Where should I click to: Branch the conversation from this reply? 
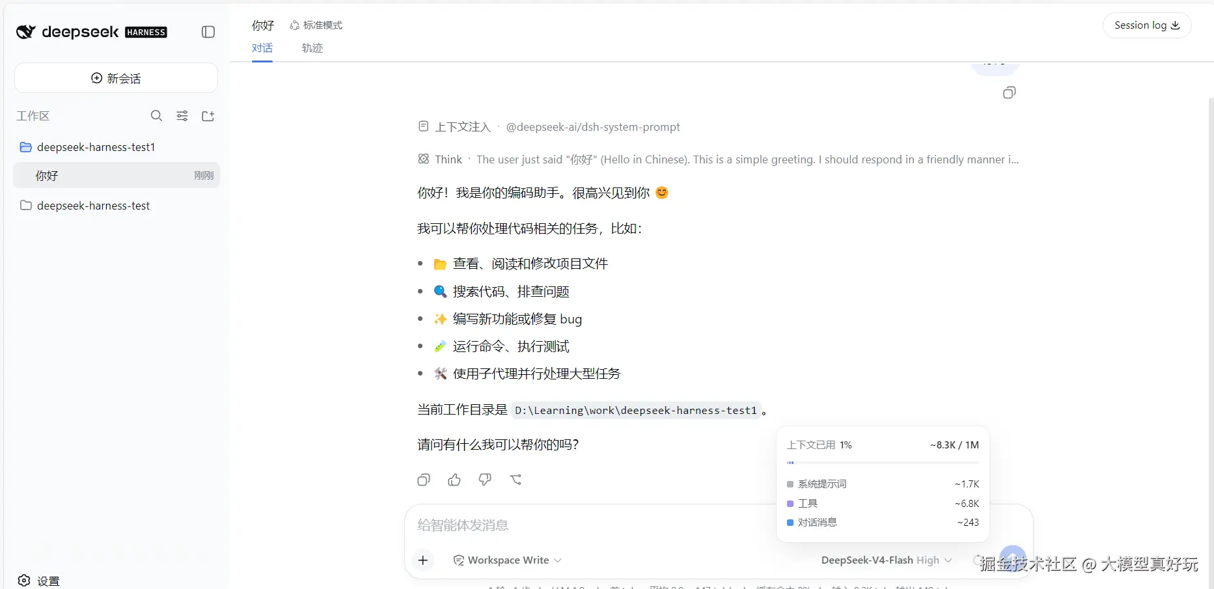(516, 480)
